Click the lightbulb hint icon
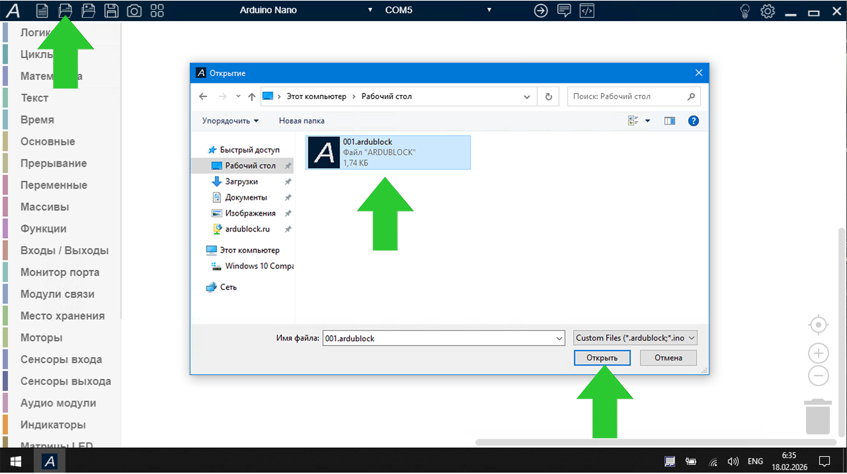Screen dimensions: 847x474 (745, 11)
